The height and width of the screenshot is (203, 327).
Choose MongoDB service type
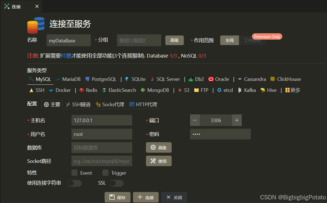coord(155,90)
